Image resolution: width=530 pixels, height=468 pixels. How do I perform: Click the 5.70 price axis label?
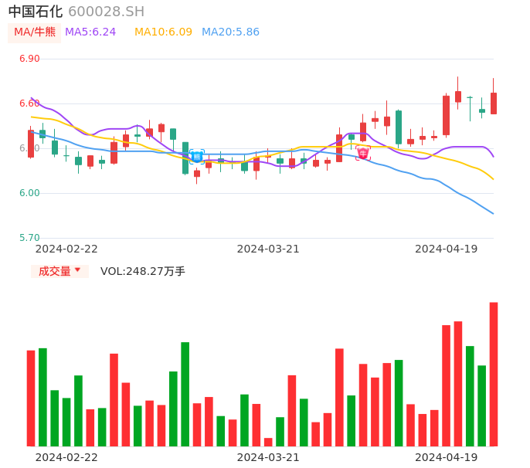click(x=29, y=238)
